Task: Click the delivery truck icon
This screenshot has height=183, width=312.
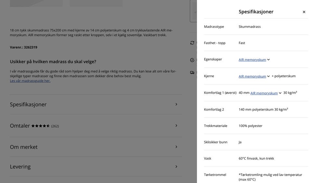Action: [192, 72]
